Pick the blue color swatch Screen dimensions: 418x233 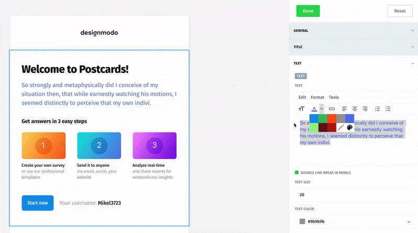pos(314,119)
